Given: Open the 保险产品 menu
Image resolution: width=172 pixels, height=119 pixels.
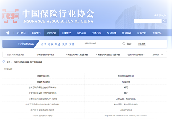Looking at the screenshot, I should pyautogui.click(x=157, y=33).
